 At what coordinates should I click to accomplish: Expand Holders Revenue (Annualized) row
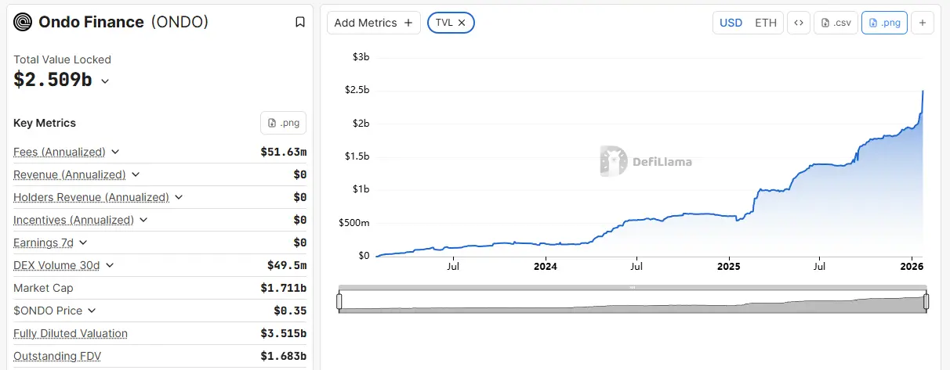[x=179, y=197]
